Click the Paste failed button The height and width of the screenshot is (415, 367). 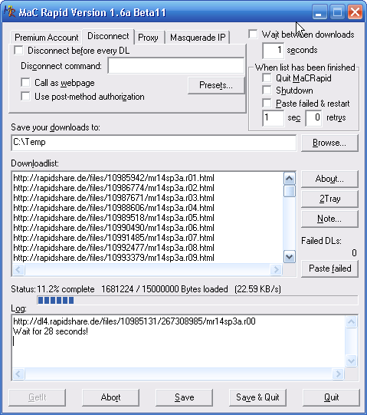pos(329,268)
